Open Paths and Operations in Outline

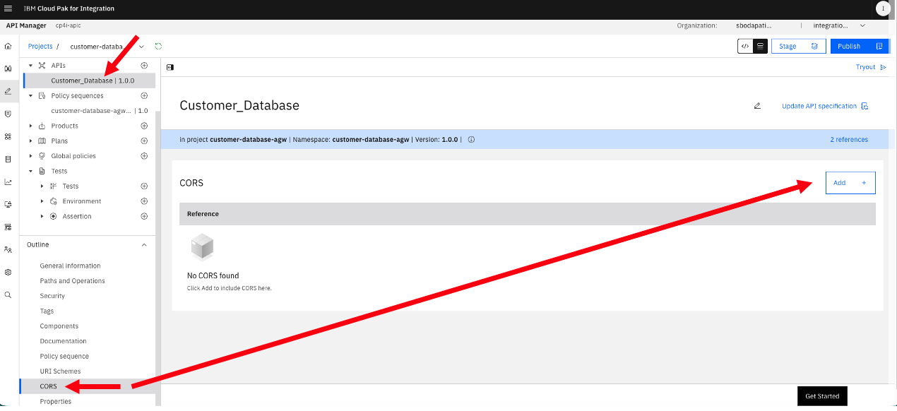[72, 281]
